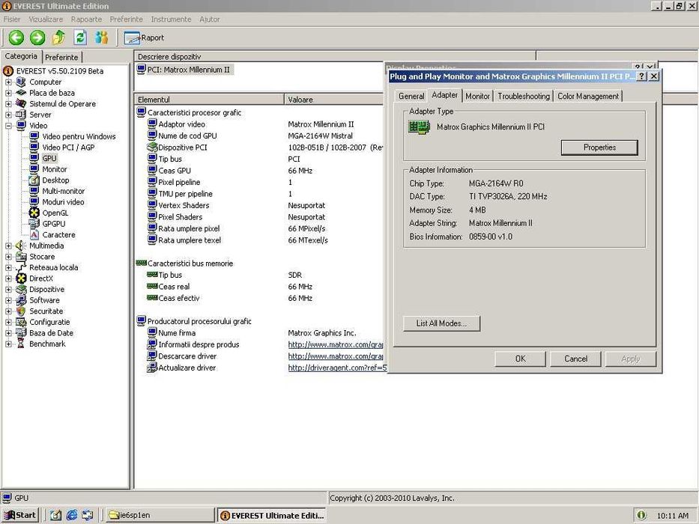The height and width of the screenshot is (524, 699).
Task: Open the Descarcare driver matrox link
Action: pyautogui.click(x=335, y=356)
